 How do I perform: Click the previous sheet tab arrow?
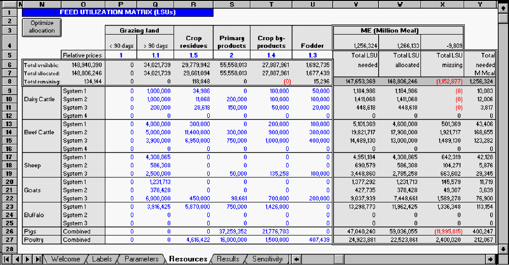(17, 259)
